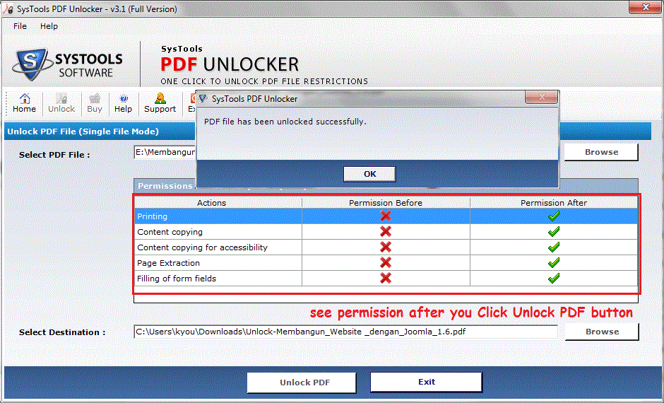Click the dialog title bar shield icon
This screenshot has height=403, width=664.
click(x=203, y=98)
